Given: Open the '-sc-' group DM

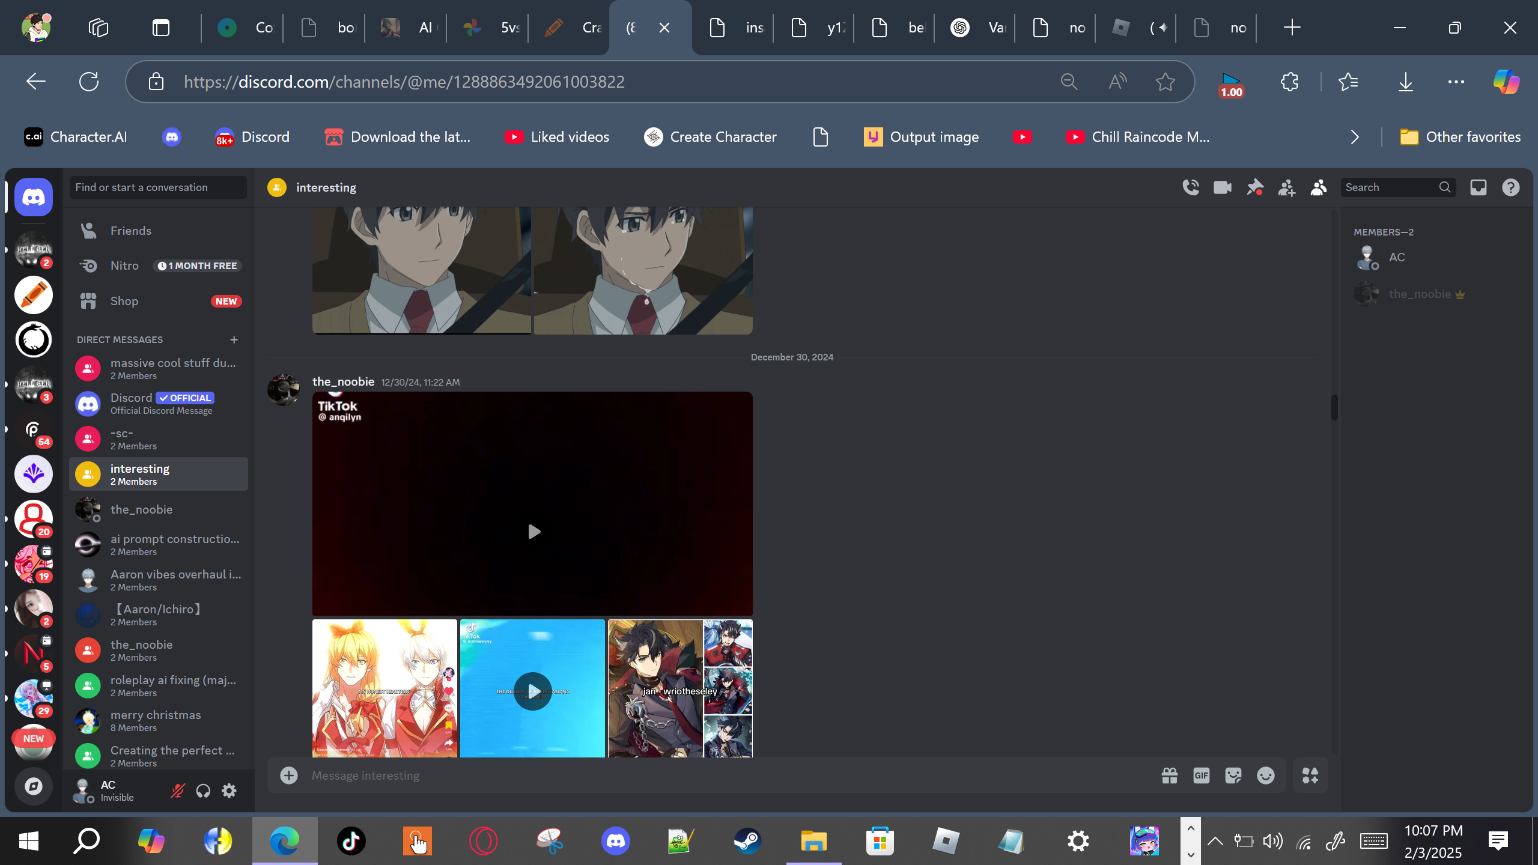Looking at the screenshot, I should [159, 439].
